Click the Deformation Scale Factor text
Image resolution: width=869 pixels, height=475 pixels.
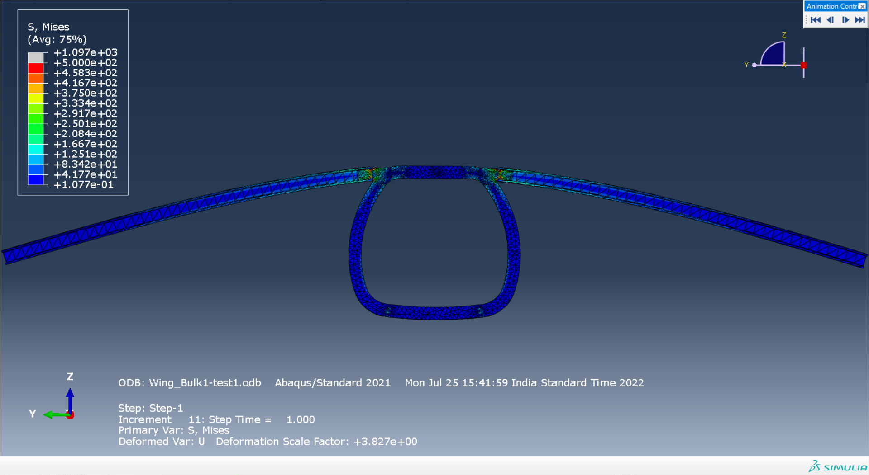(316, 442)
